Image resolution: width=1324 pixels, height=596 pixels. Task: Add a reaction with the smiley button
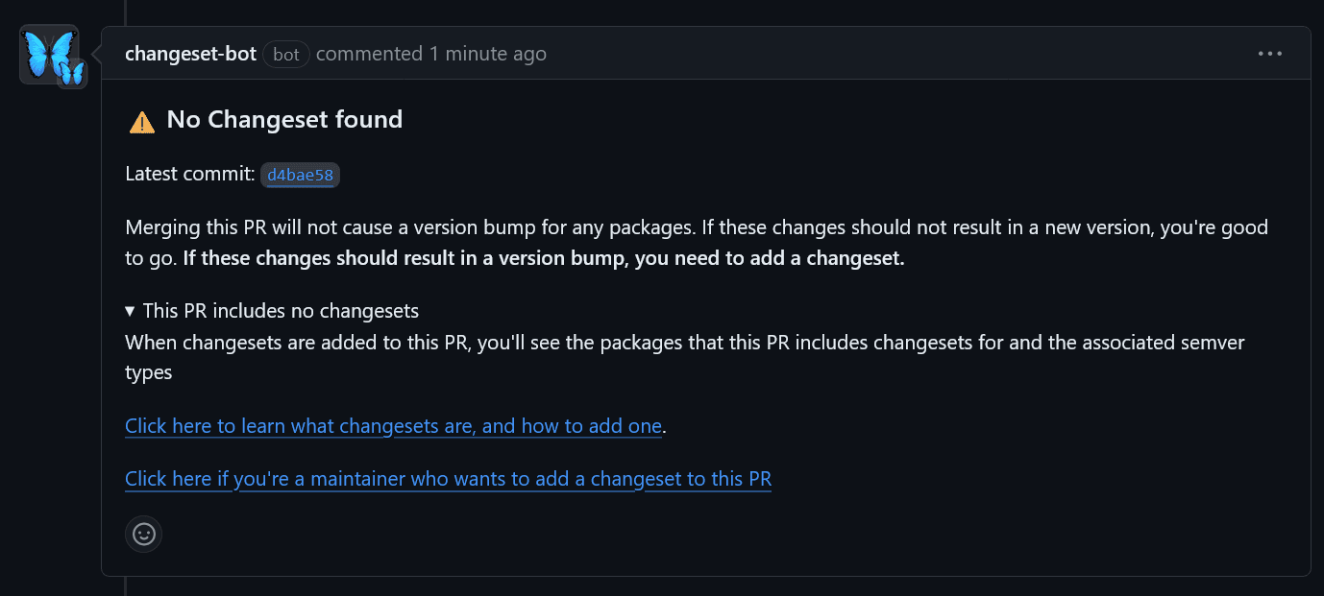coord(144,534)
